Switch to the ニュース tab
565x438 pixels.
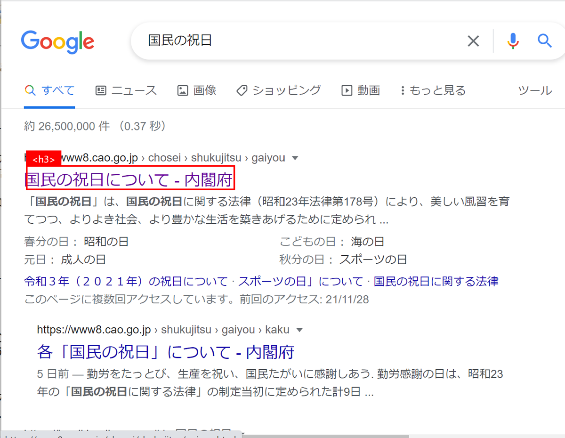tap(126, 90)
